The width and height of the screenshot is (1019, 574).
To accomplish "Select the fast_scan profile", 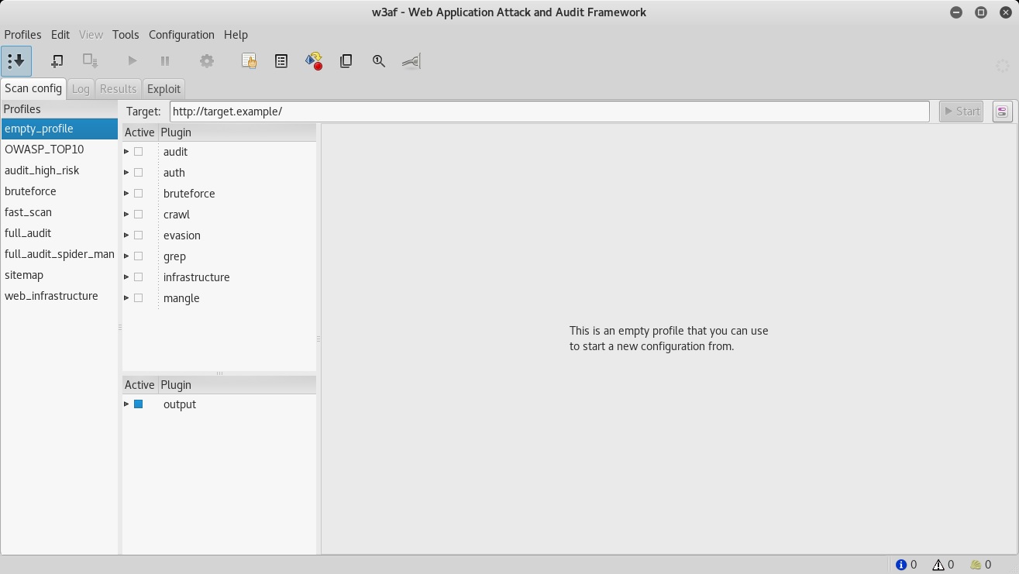I will point(59,212).
